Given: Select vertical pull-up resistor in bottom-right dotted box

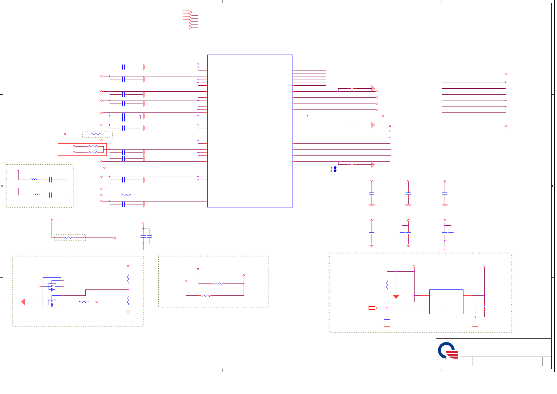Looking at the screenshot, I should point(387,285).
